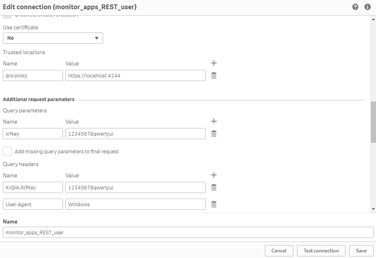Delete the X-Qlik-XrfKey query header
376x258 pixels.
tap(214, 187)
